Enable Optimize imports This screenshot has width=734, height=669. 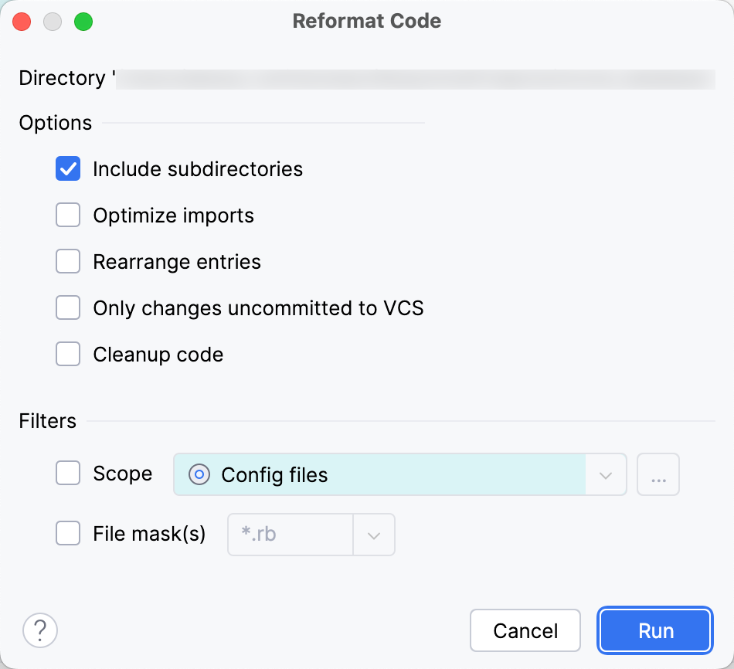(x=68, y=215)
